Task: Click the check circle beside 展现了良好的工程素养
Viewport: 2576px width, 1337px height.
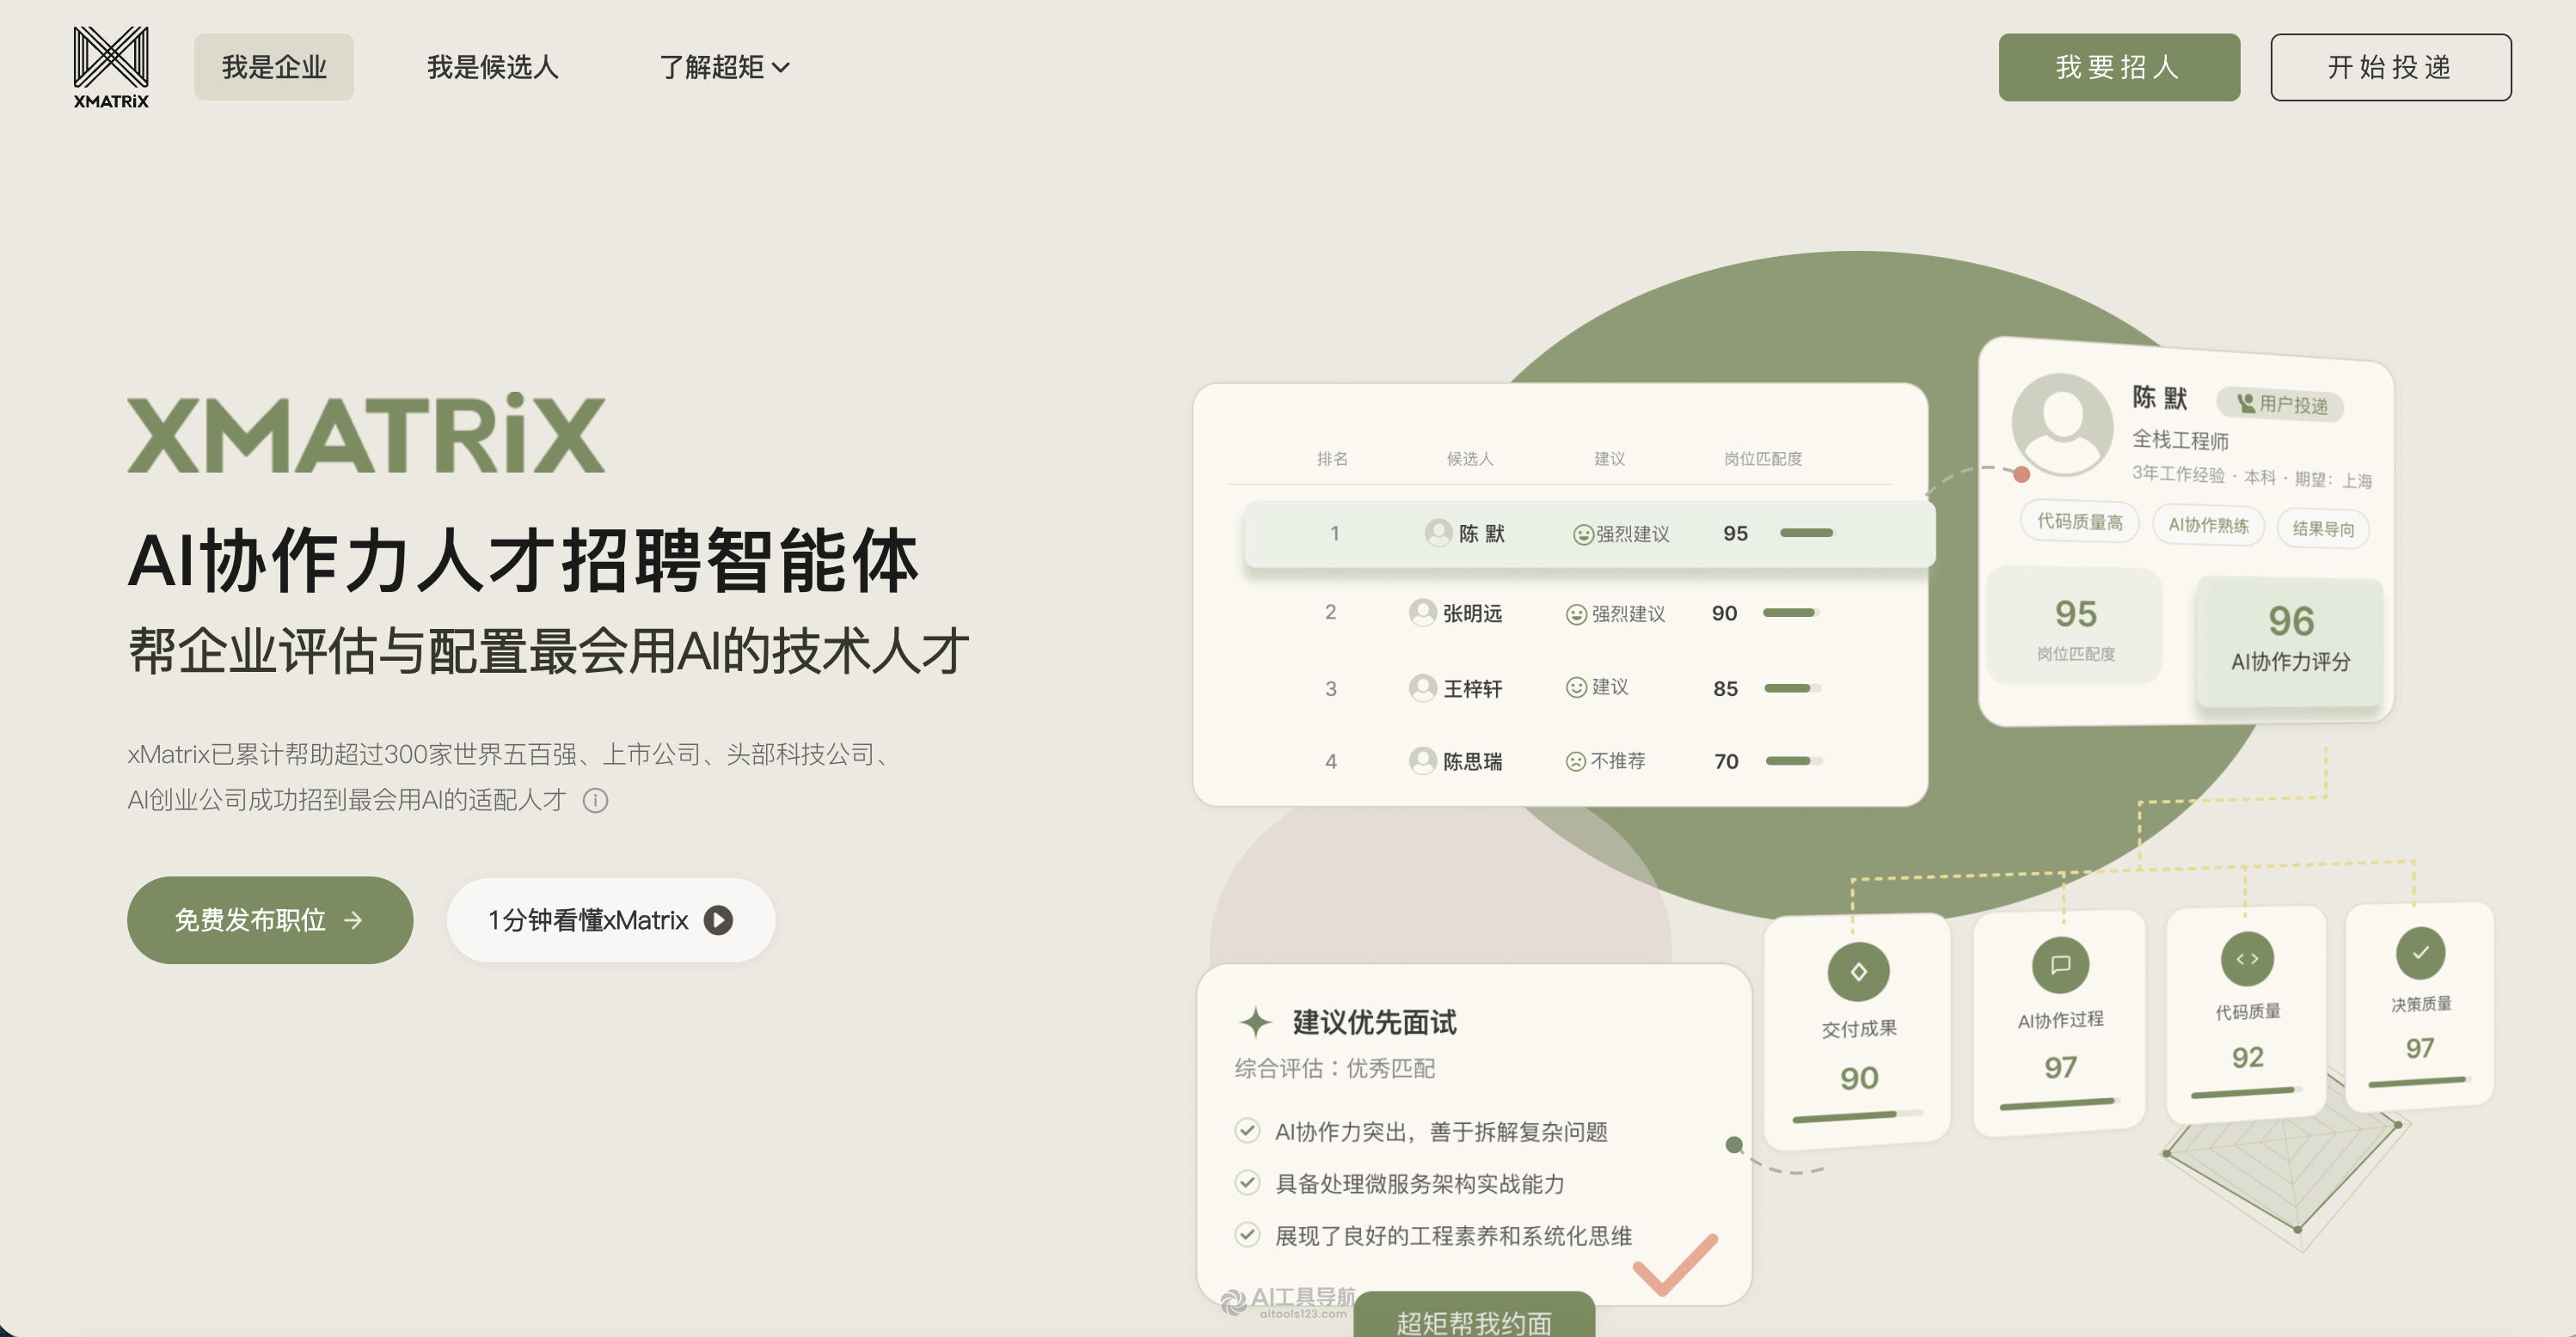Action: [x=1247, y=1234]
